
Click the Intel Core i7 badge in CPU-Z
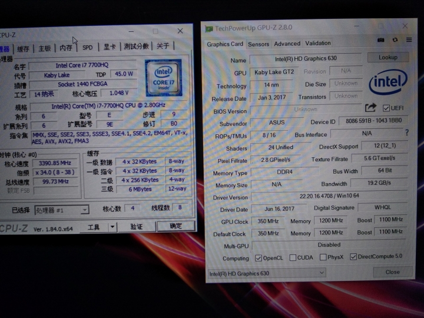pyautogui.click(x=164, y=78)
